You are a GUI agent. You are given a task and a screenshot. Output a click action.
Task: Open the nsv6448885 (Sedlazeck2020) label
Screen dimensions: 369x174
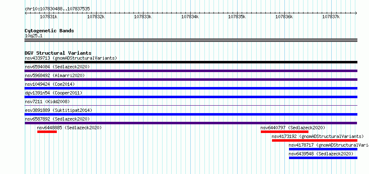tap(69, 128)
